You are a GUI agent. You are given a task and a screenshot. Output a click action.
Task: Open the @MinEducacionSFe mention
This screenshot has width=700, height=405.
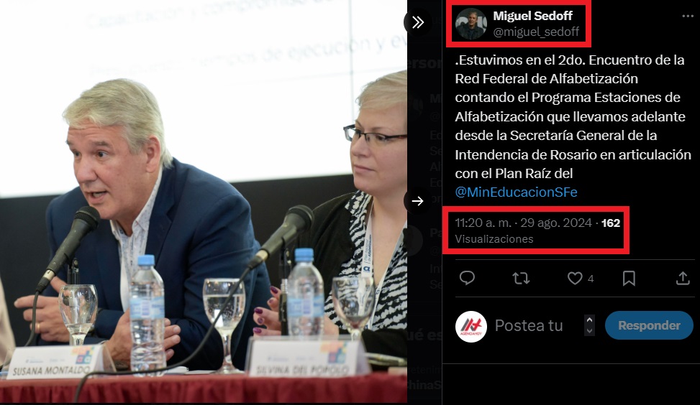516,192
